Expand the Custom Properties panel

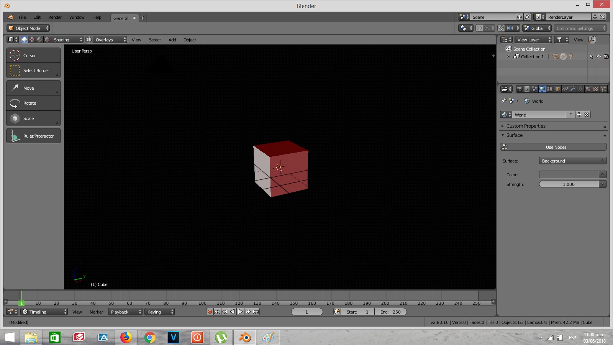coord(525,126)
